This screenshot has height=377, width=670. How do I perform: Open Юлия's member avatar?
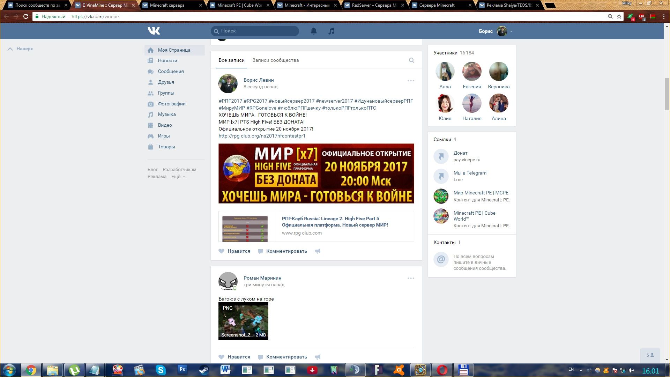445,103
